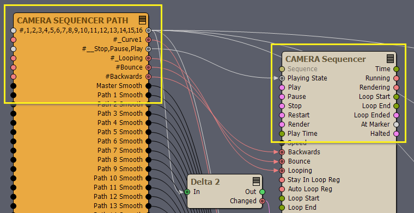414x213 pixels.
Task: Click the lower Loop Start input port
Action: (282, 198)
